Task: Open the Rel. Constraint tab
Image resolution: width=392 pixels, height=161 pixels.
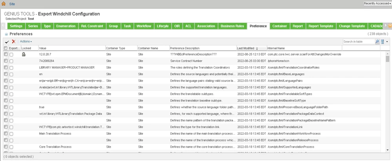Action: (x=92, y=26)
